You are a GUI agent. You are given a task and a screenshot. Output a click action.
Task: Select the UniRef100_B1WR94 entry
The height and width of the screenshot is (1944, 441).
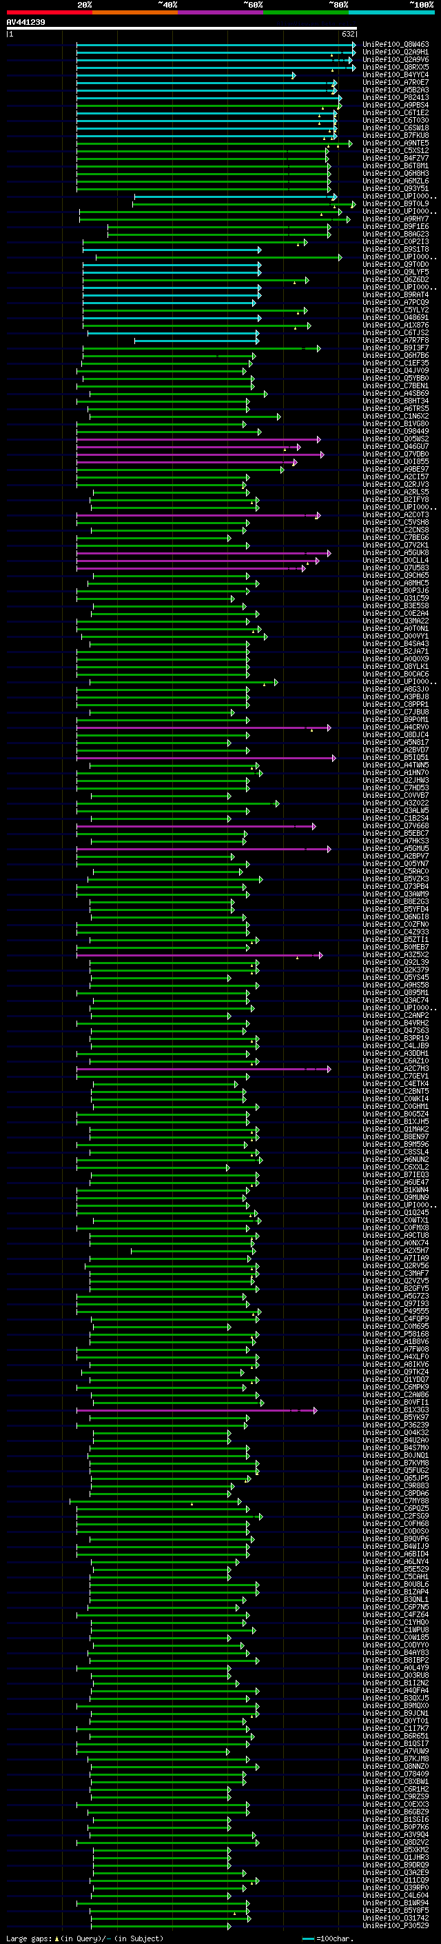coord(396,1903)
